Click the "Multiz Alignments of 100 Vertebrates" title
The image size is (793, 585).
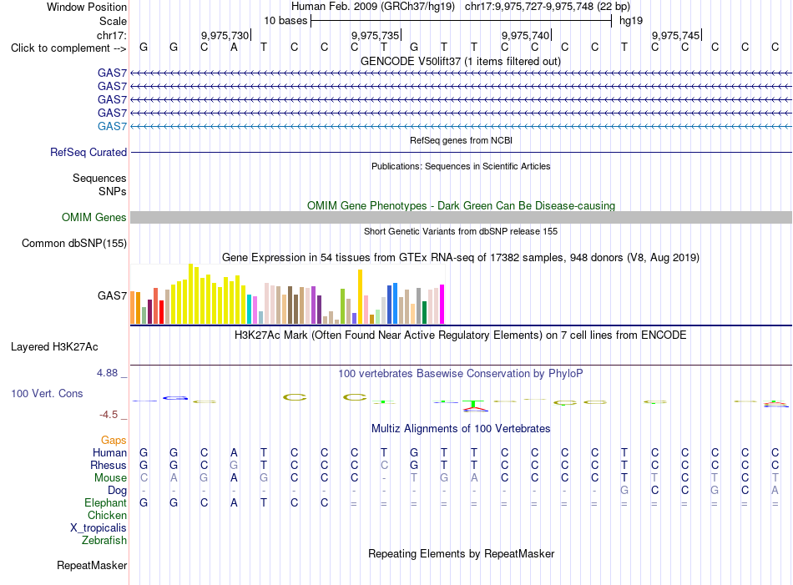pyautogui.click(x=461, y=429)
